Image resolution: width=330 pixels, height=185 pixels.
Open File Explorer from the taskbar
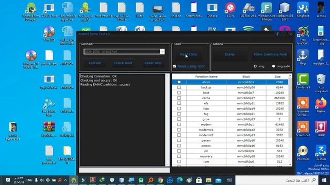[208, 180]
